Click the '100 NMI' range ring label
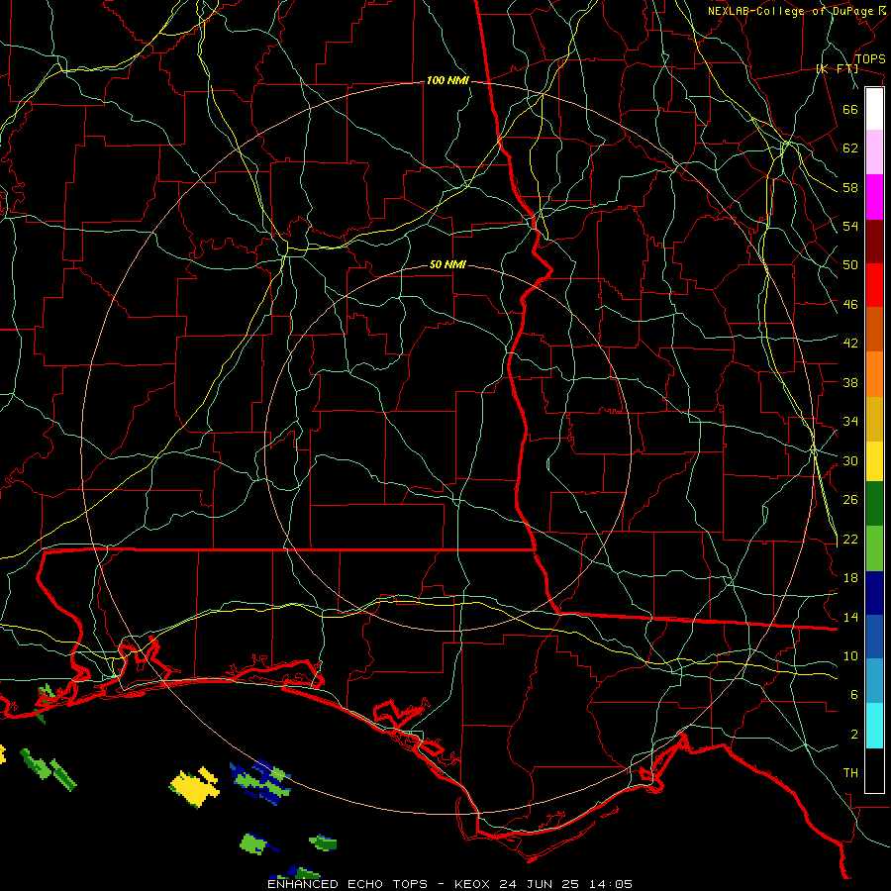891x891 pixels. (x=447, y=81)
